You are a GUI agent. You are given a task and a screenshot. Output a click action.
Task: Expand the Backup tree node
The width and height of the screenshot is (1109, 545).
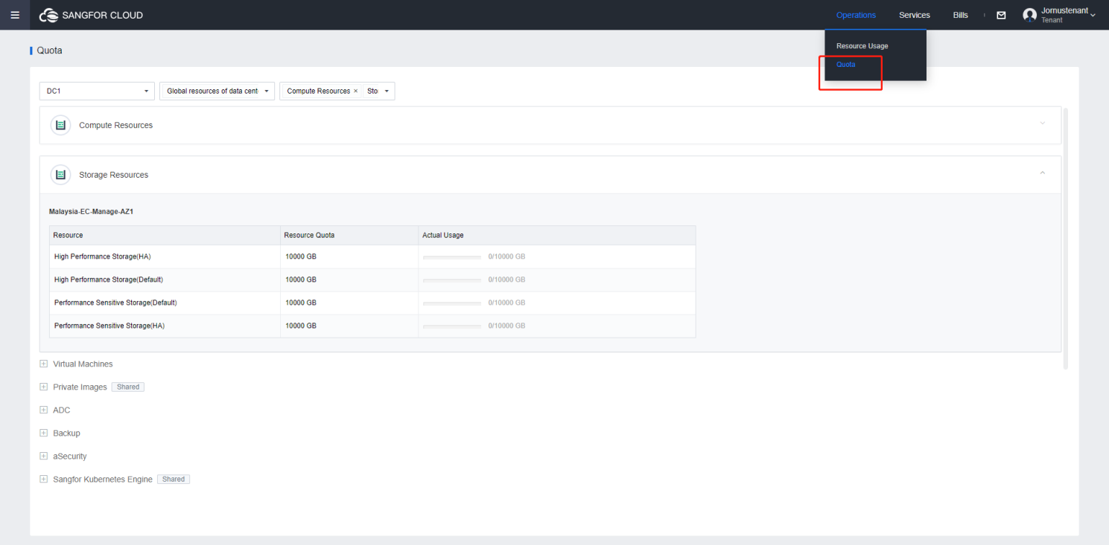pyautogui.click(x=43, y=433)
